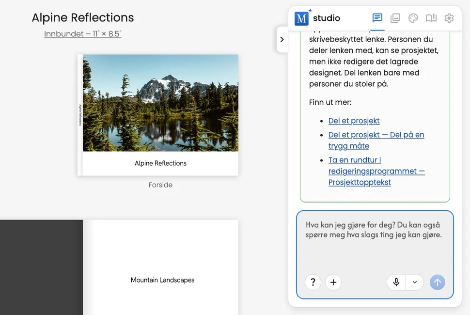This screenshot has width=470, height=315.
Task: Open the photos gallery tab icon
Action: [x=395, y=18]
